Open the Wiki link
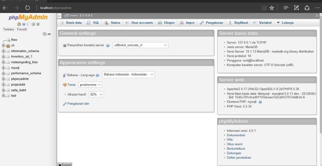The width and height of the screenshot is (322, 166). coord(230,140)
